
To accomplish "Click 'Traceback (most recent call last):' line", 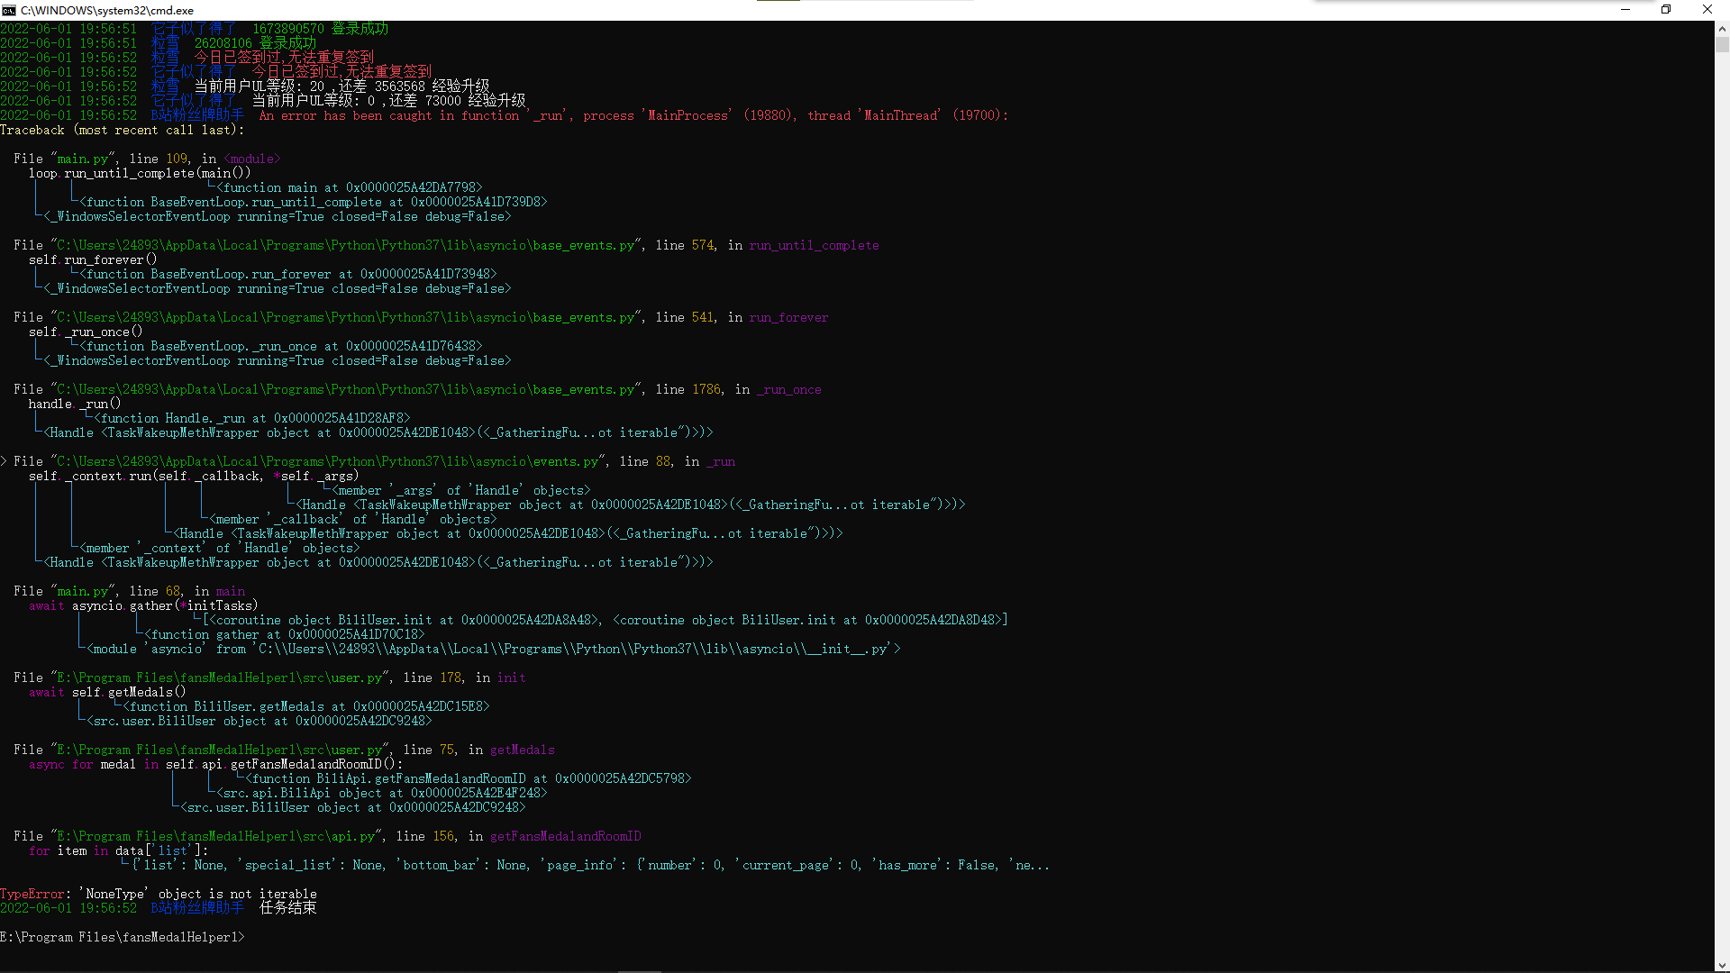I will [x=123, y=130].
